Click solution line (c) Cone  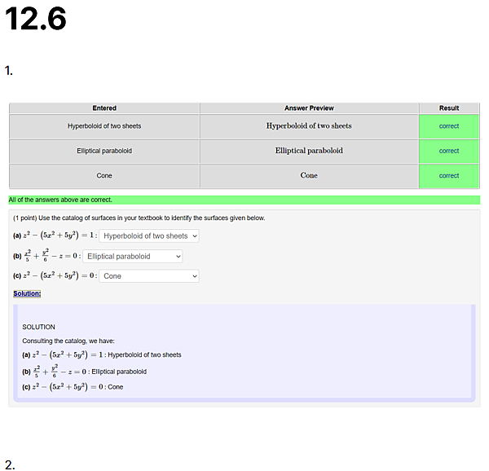tap(73, 387)
